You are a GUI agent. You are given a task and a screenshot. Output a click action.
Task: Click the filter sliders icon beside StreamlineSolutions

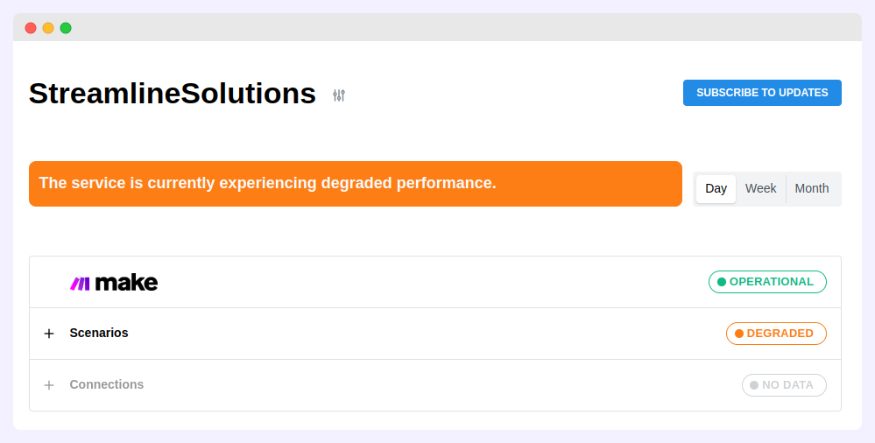point(339,95)
